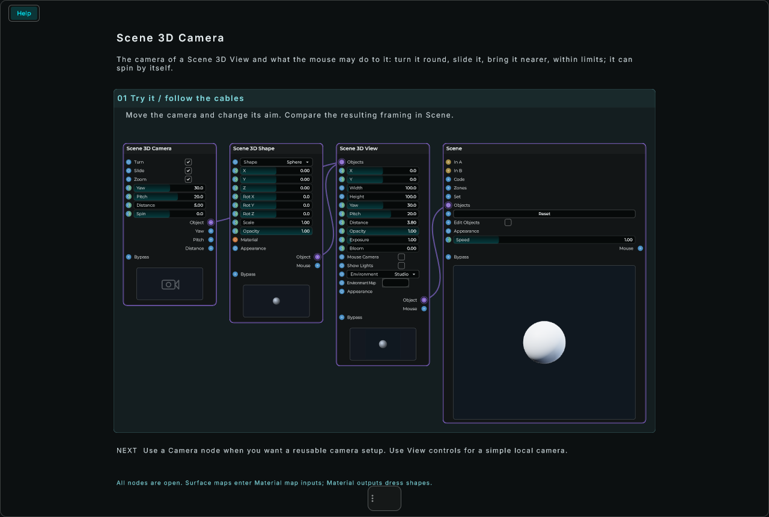Click the Width value field in Scene 3D View
The height and width of the screenshot is (517, 769).
[383, 188]
